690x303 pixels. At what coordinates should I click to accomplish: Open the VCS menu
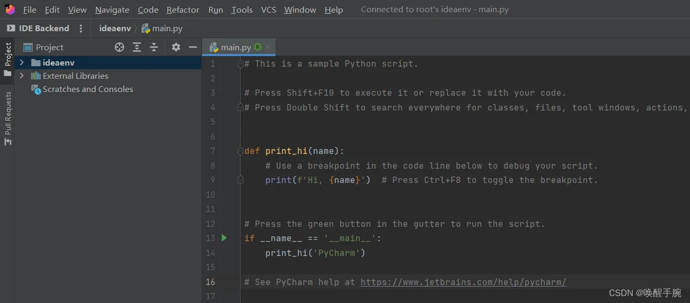(269, 10)
